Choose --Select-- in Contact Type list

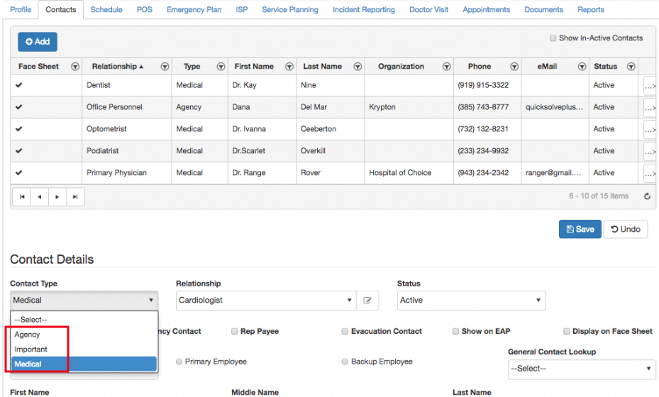(84, 320)
